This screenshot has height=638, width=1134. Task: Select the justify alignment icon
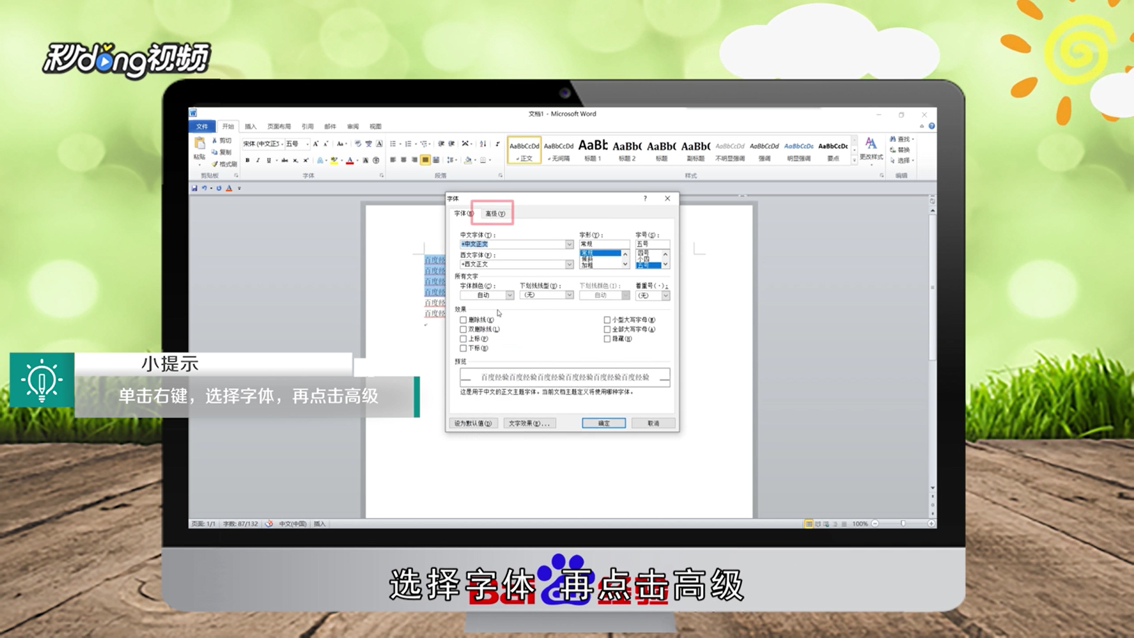point(425,160)
